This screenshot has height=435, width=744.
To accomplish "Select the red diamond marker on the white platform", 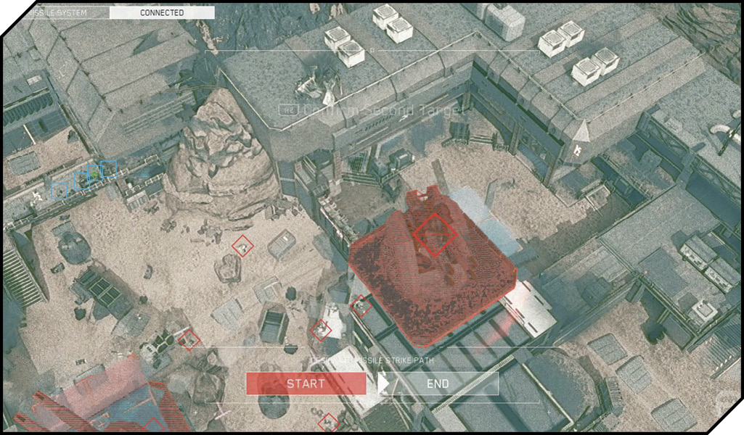I will 321,330.
